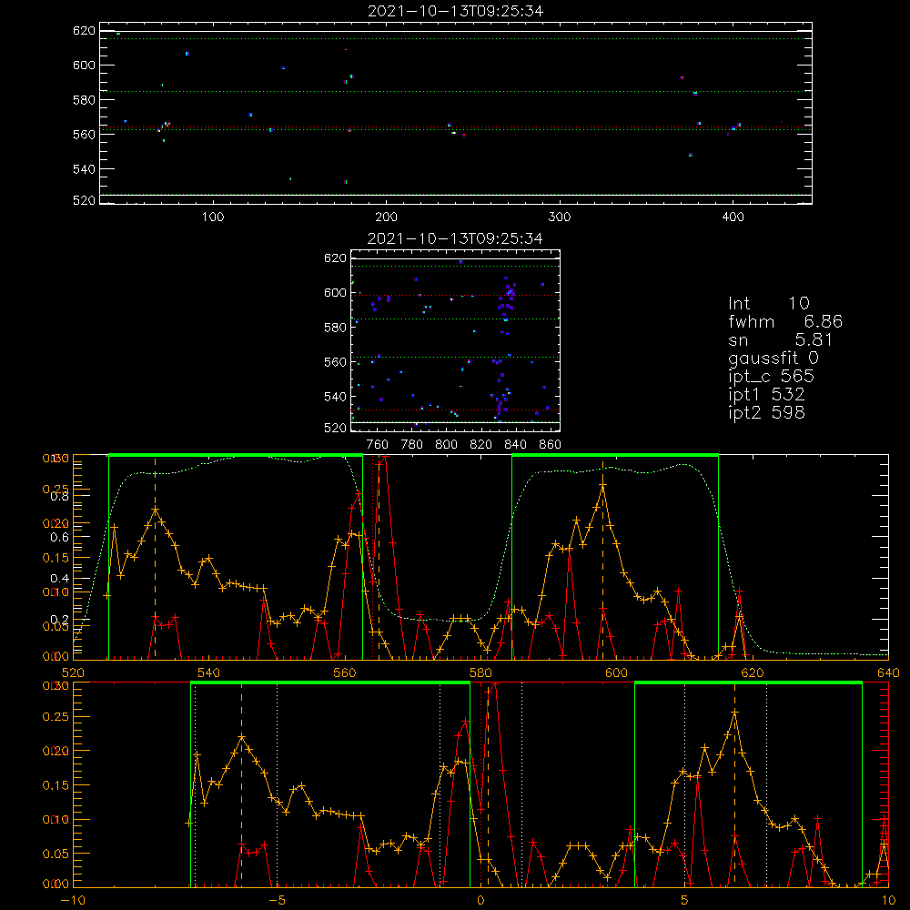Click y-axis label 0.8 on upper profile plot
This screenshot has height=910, width=910.
(60, 496)
